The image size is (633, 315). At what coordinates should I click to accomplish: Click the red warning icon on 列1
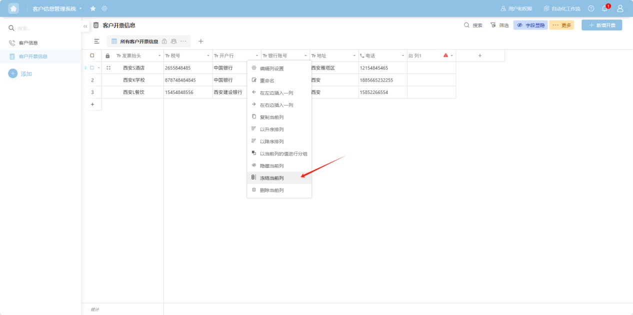click(445, 55)
